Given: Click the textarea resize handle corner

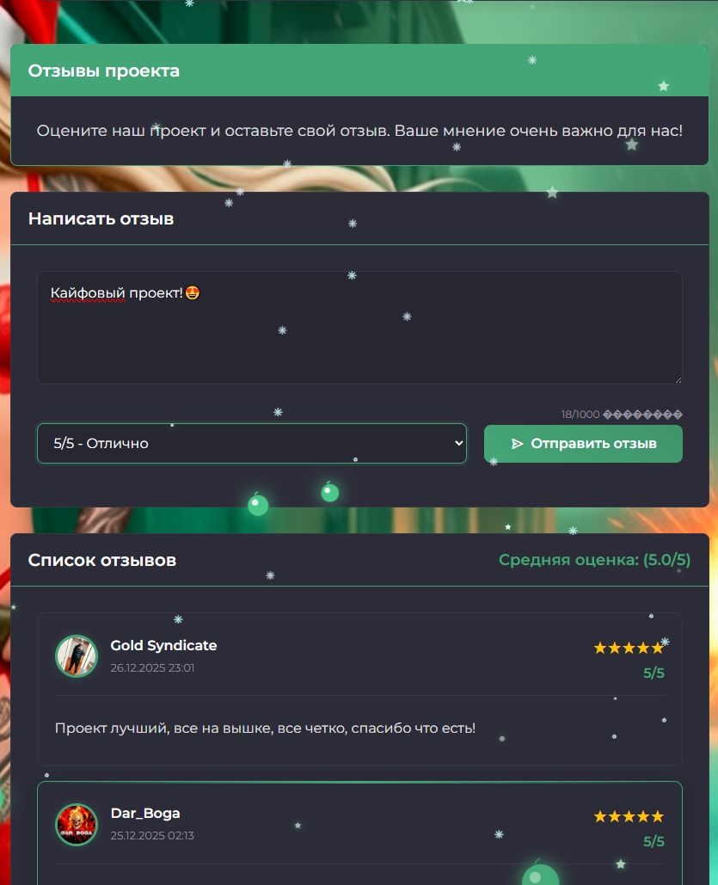Looking at the screenshot, I should (x=678, y=380).
